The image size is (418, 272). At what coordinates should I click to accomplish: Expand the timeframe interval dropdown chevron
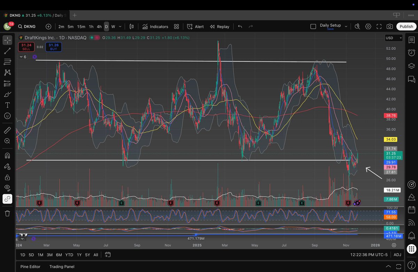point(120,27)
